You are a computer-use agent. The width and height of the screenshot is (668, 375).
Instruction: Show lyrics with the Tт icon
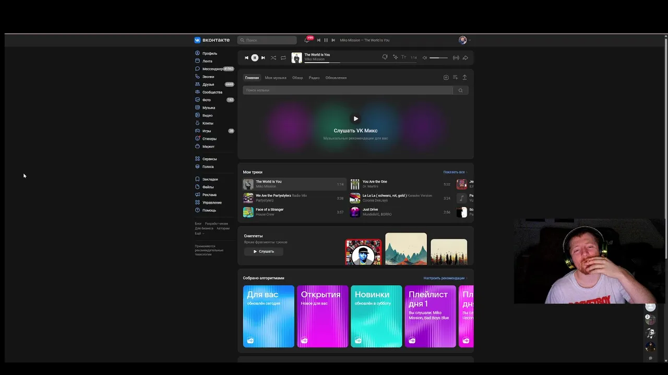(x=403, y=57)
